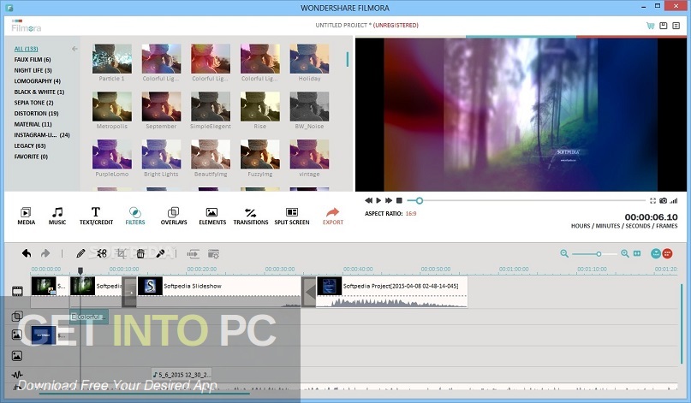Select MATERIAL (11) category
This screenshot has height=403, width=691.
click(x=33, y=124)
